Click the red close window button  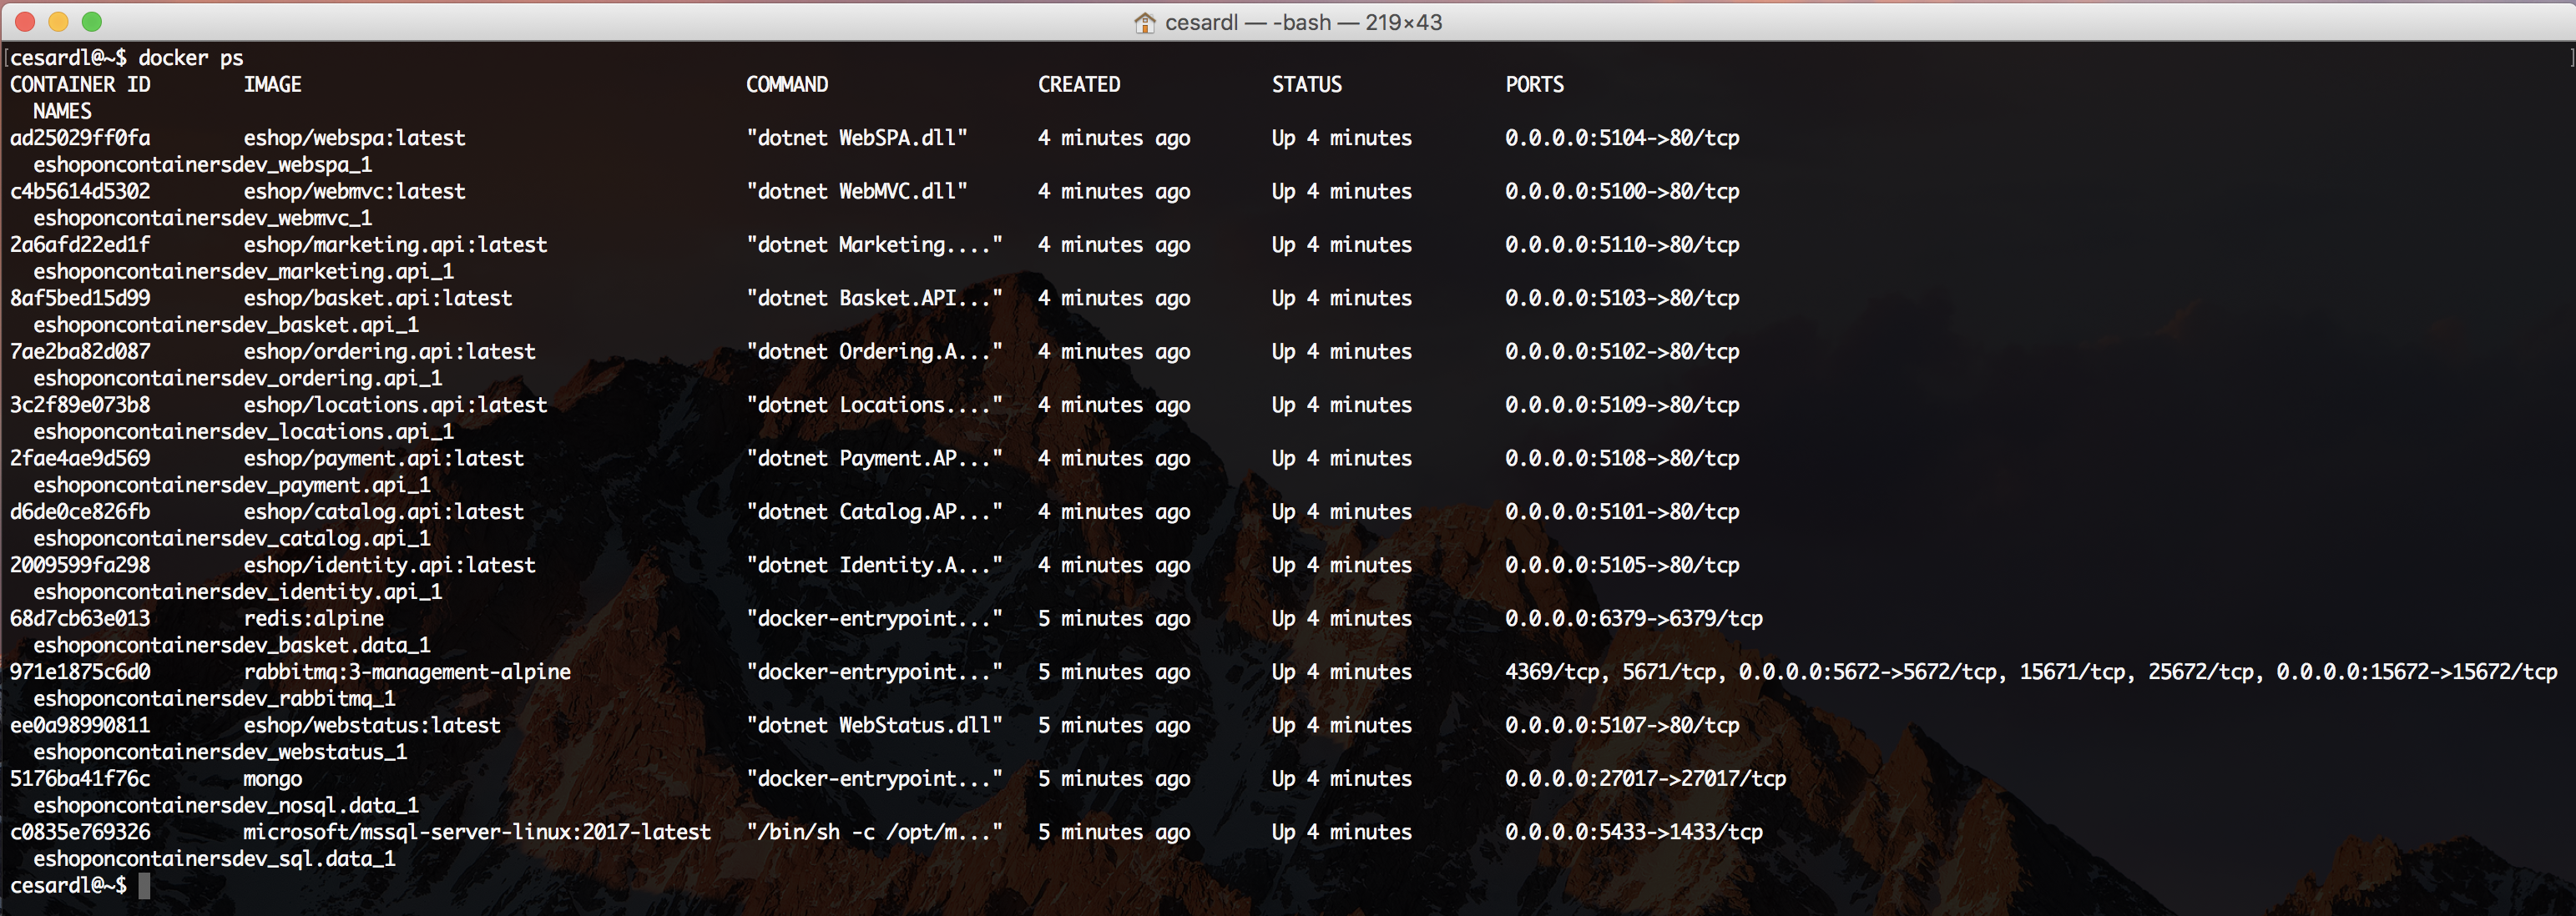point(26,21)
